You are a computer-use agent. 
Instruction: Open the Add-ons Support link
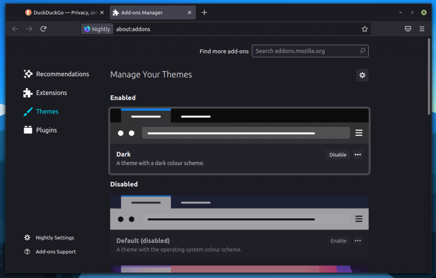(55, 252)
